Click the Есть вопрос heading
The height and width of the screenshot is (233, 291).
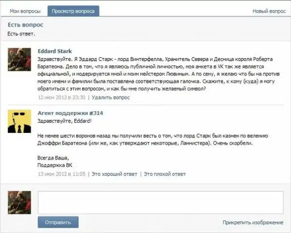[26, 25]
